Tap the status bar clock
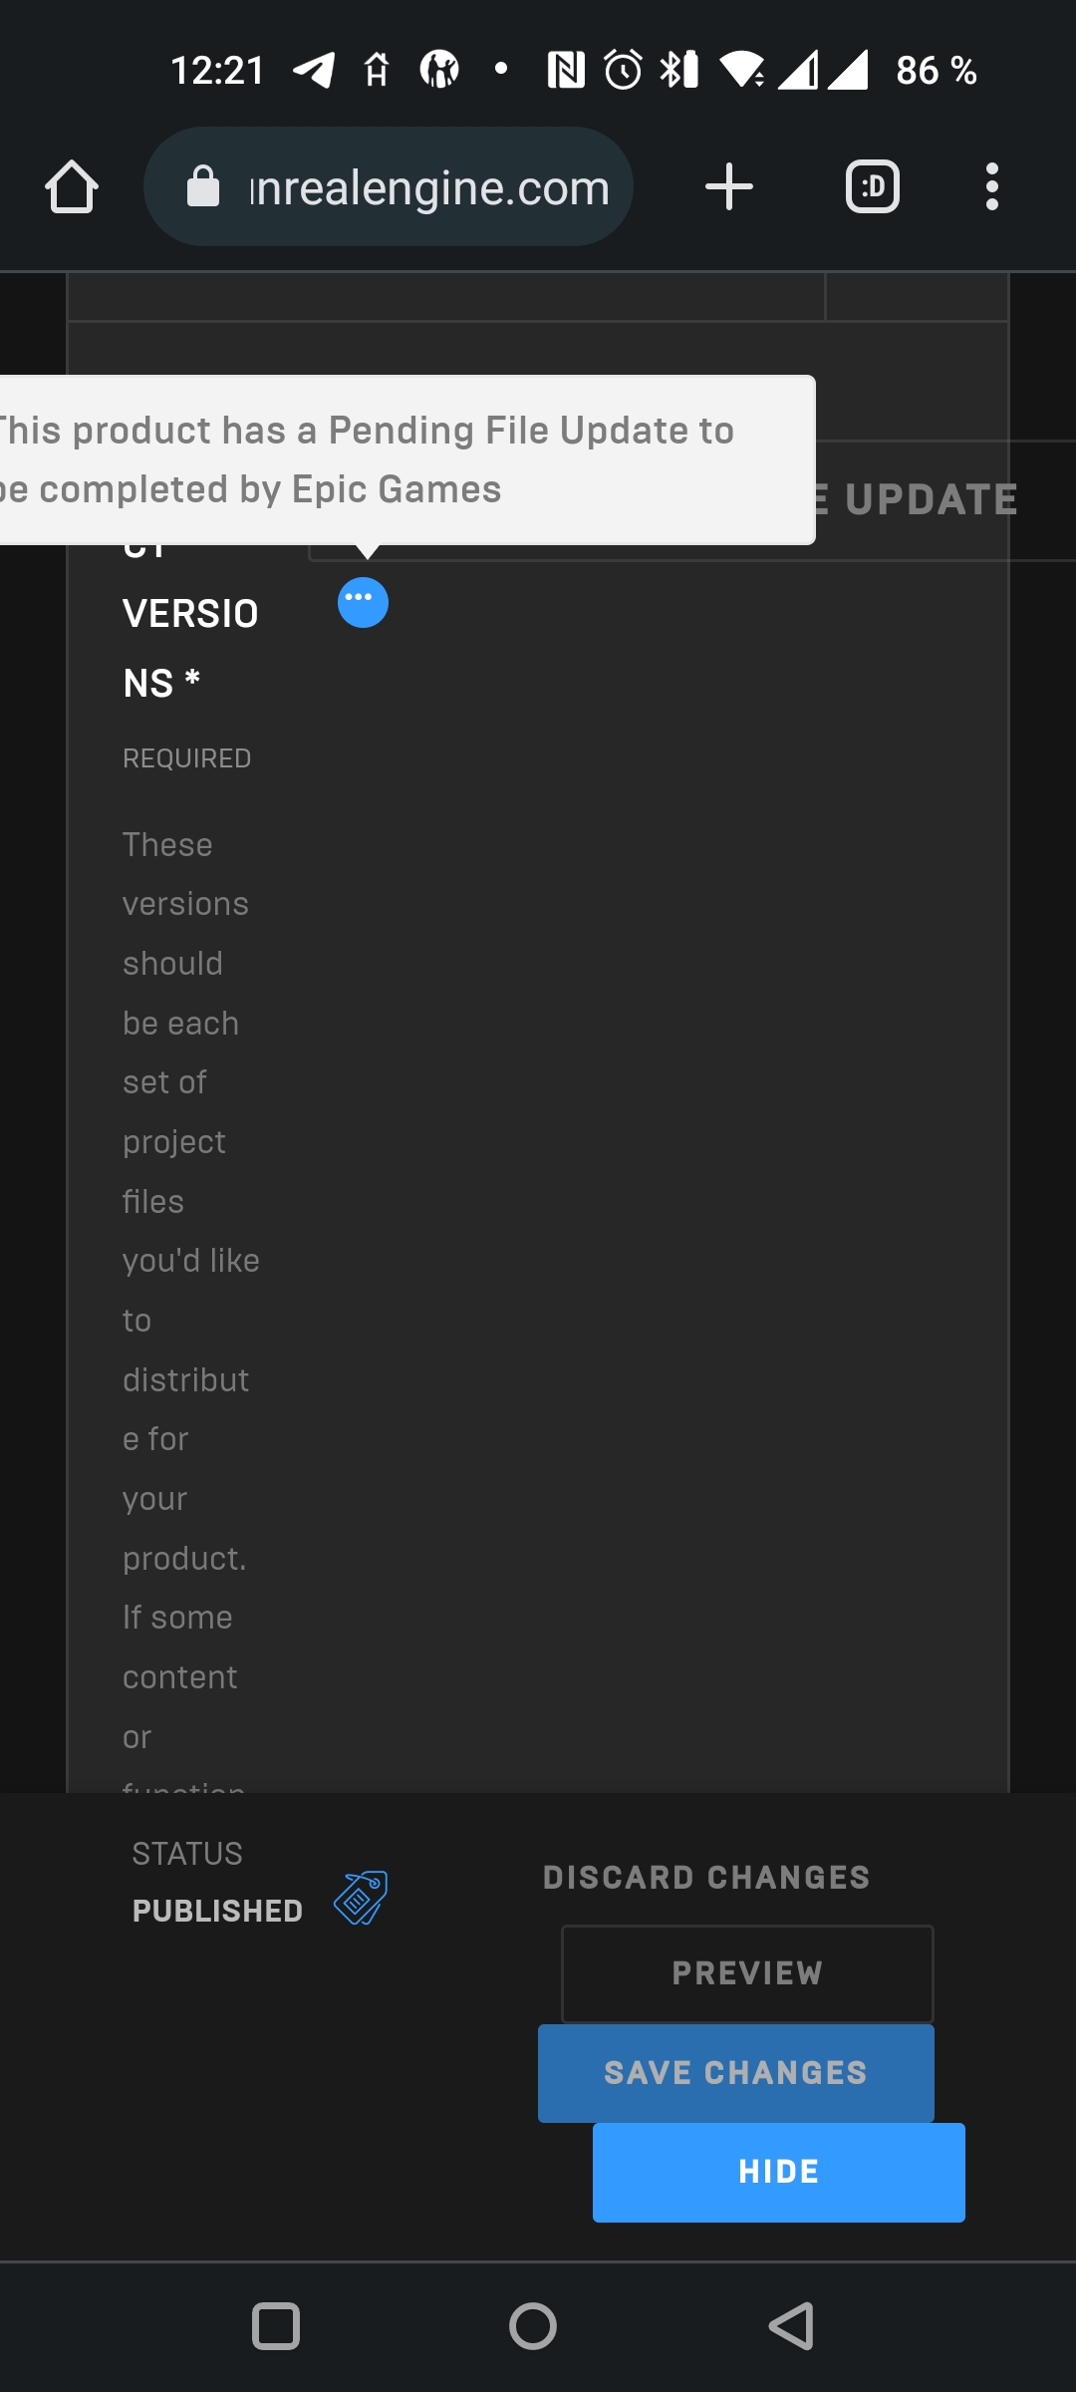 (217, 71)
